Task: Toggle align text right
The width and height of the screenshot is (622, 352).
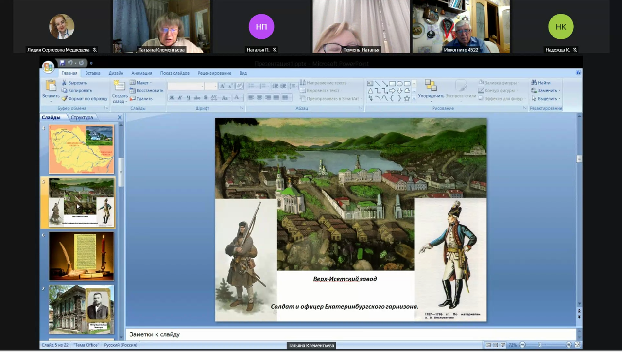Action: [268, 98]
